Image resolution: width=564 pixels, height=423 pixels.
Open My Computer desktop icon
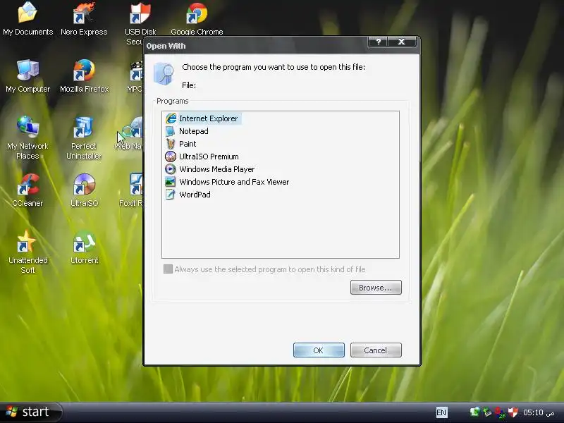pyautogui.click(x=27, y=76)
